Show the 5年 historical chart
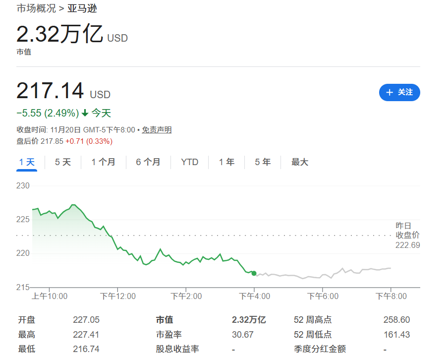 pos(262,162)
